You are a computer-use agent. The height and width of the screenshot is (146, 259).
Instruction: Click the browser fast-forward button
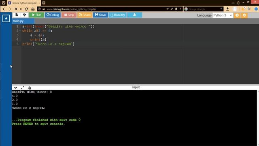pos(21,9)
